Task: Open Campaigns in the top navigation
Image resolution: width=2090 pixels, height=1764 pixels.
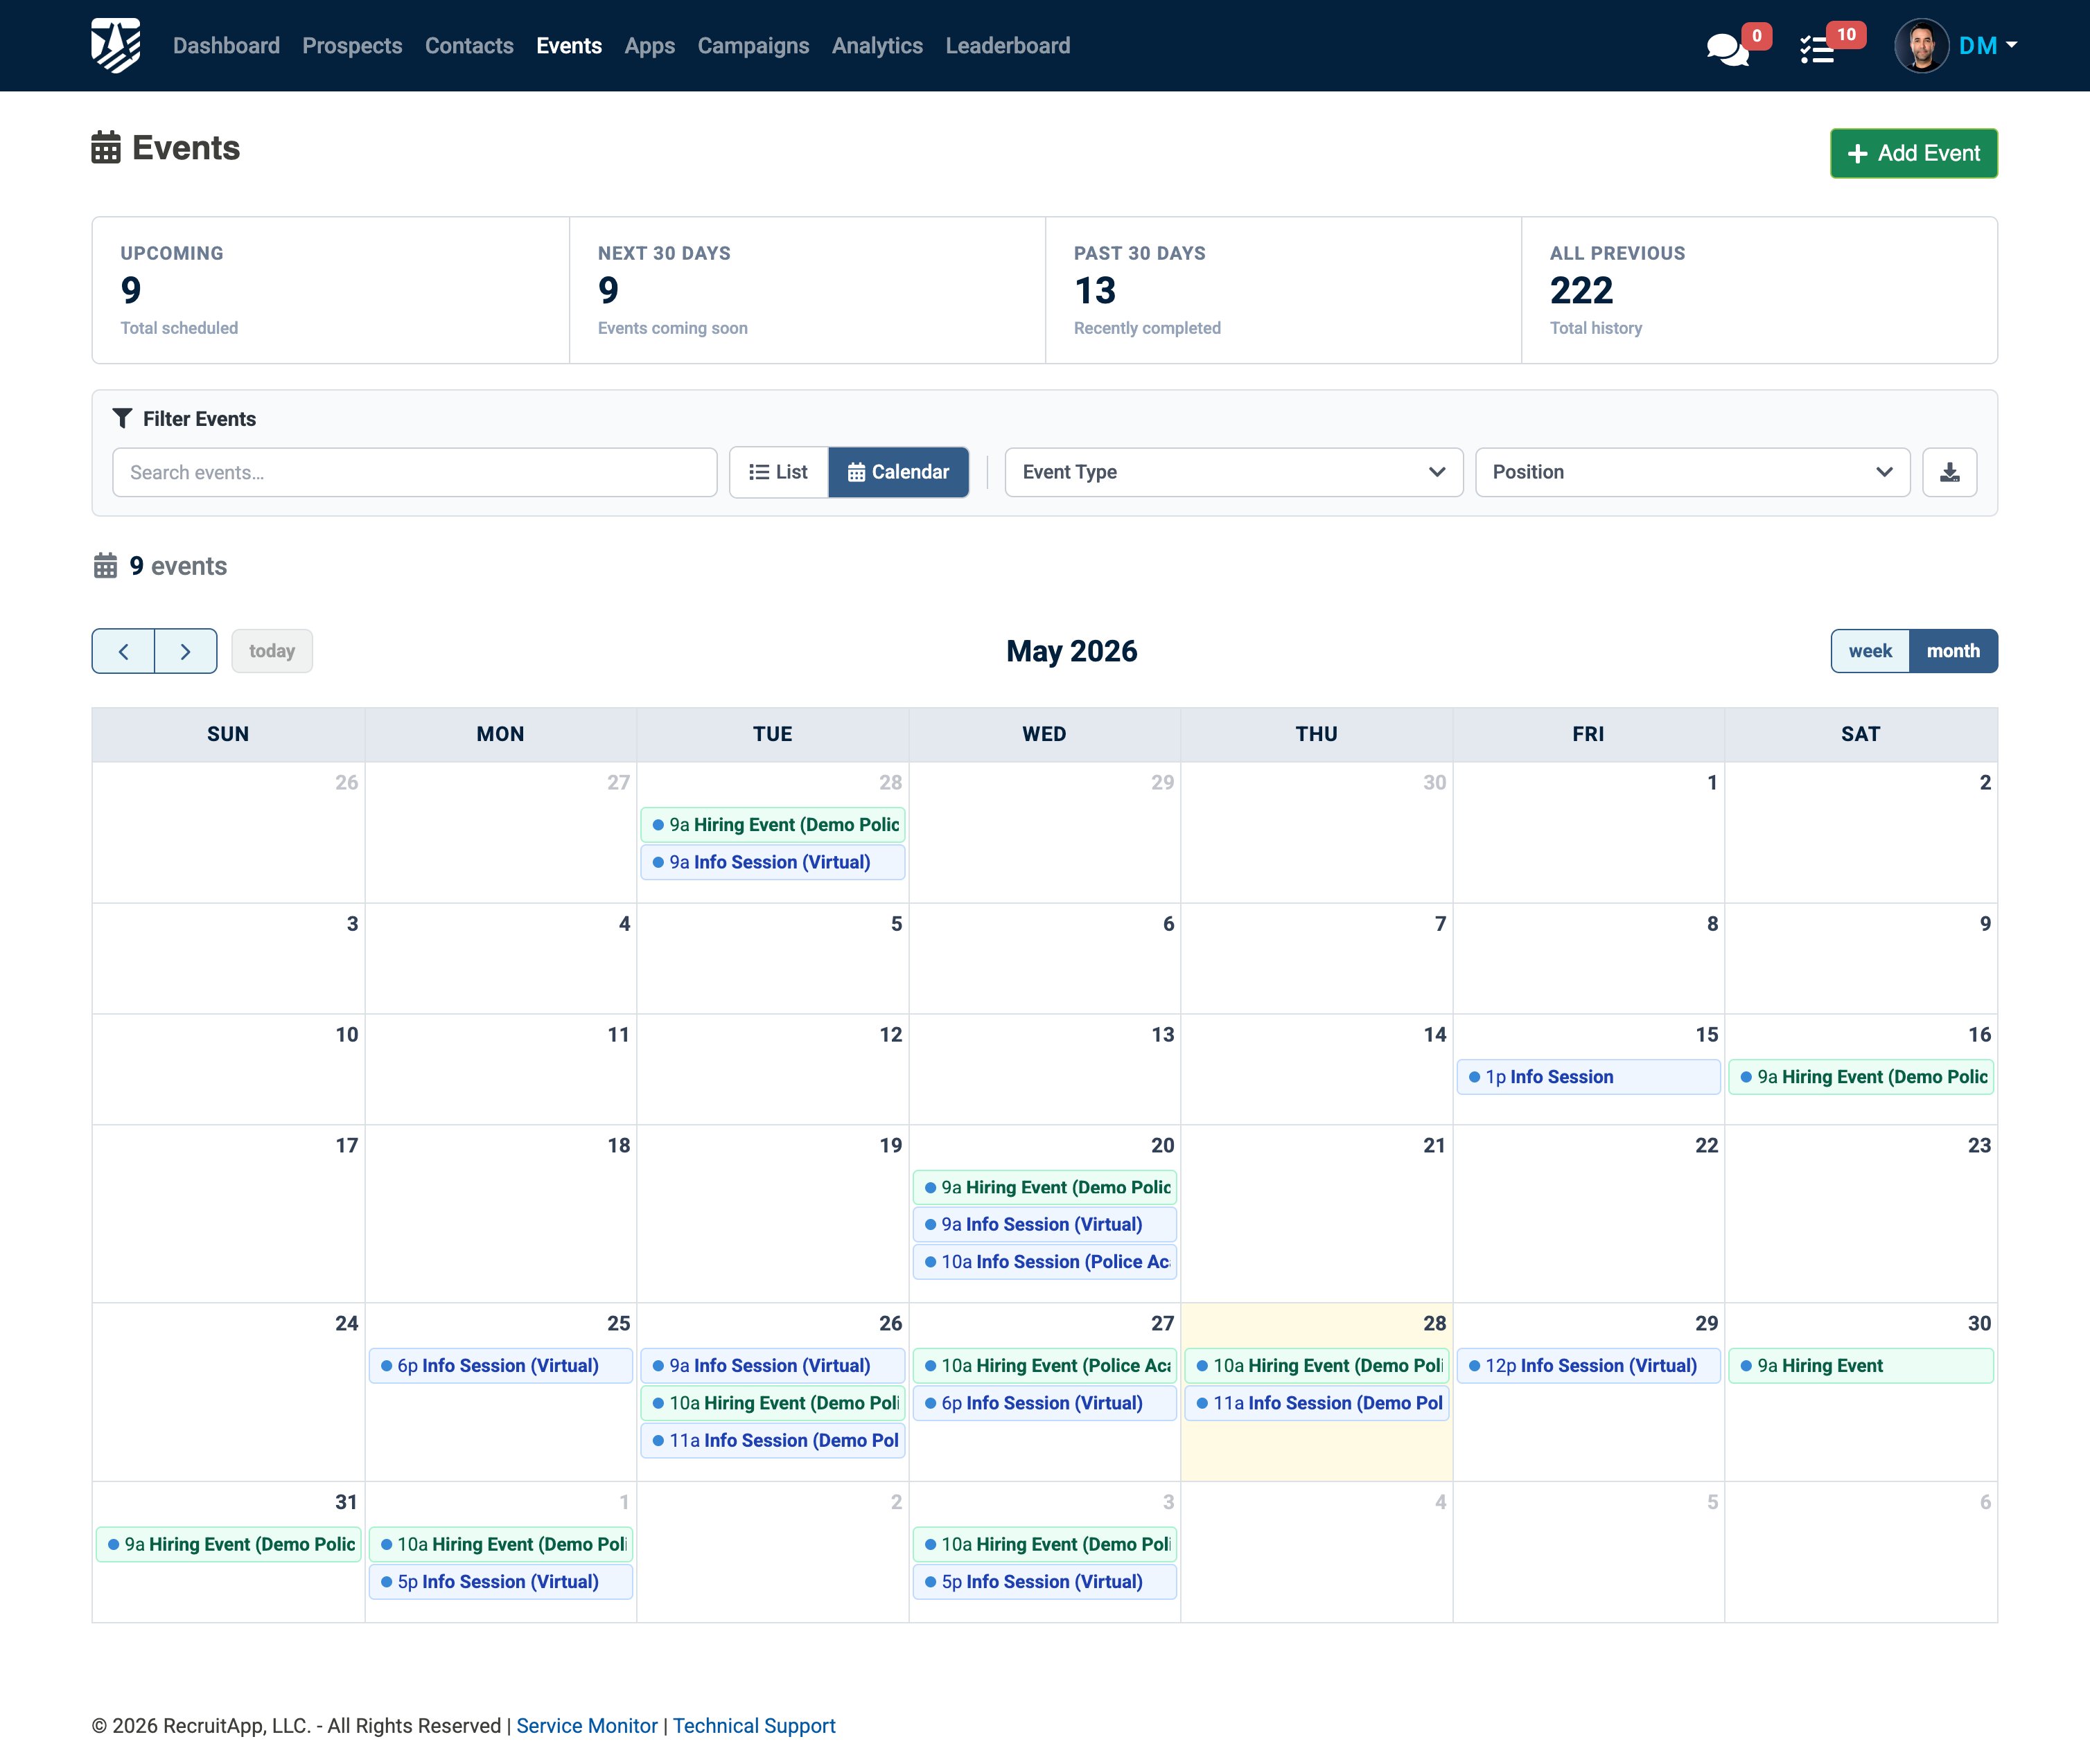Action: click(753, 46)
